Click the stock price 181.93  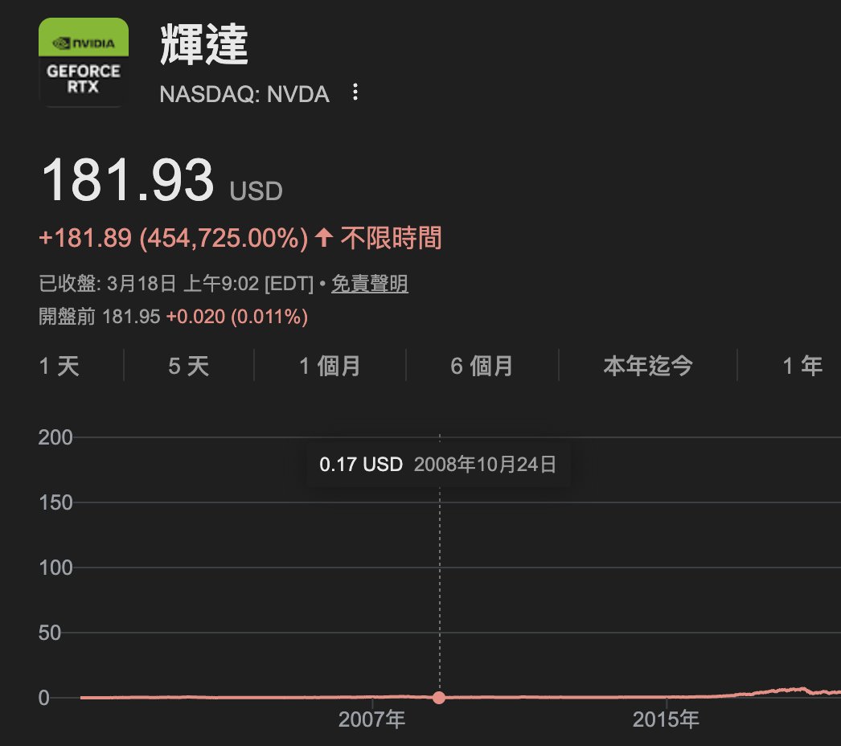click(x=128, y=180)
